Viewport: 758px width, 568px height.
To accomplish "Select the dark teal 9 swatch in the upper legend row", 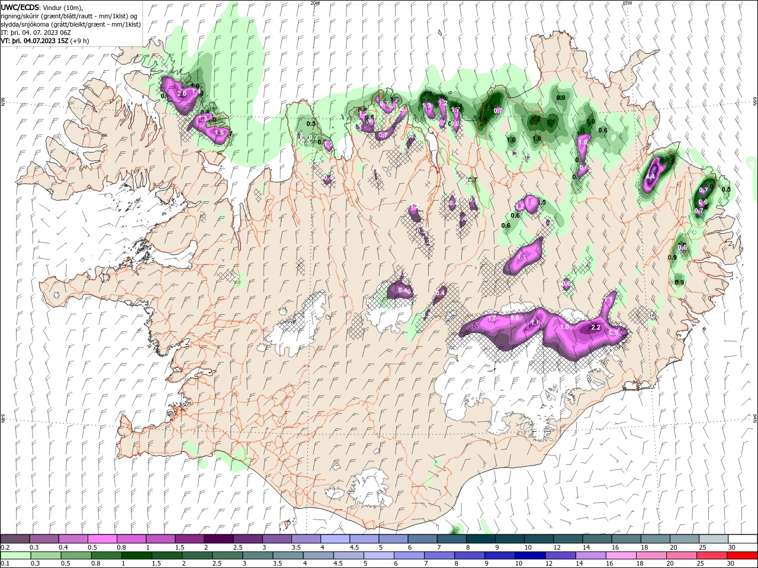I will (510, 539).
